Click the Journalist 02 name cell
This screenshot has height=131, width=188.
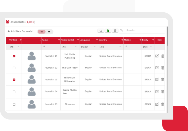(51, 68)
